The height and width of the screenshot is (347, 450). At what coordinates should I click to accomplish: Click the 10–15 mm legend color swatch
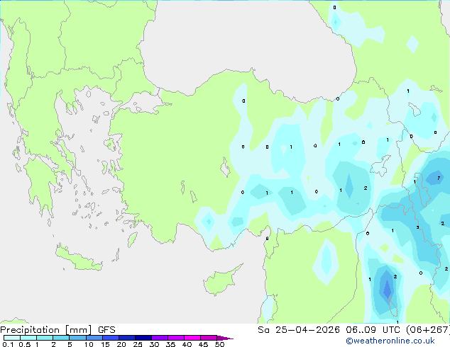point(94,338)
